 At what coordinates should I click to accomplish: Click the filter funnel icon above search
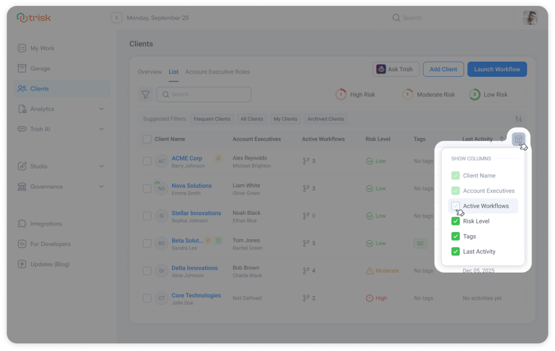click(145, 94)
